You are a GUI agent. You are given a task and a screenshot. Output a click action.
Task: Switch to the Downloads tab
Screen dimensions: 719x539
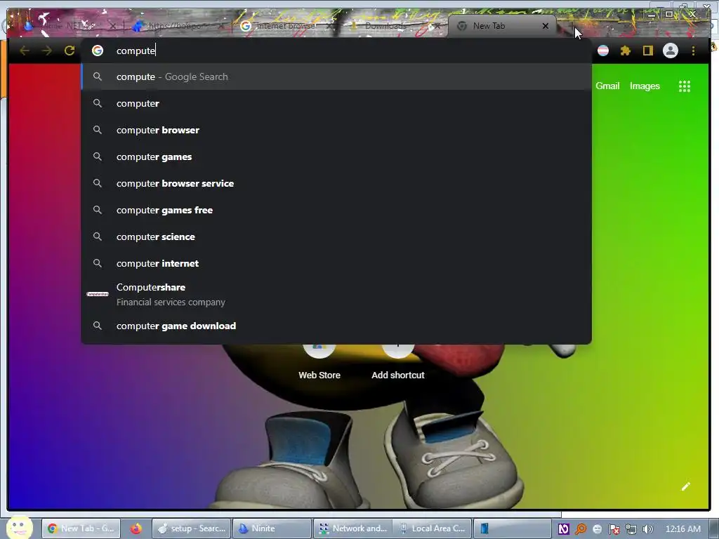click(395, 26)
